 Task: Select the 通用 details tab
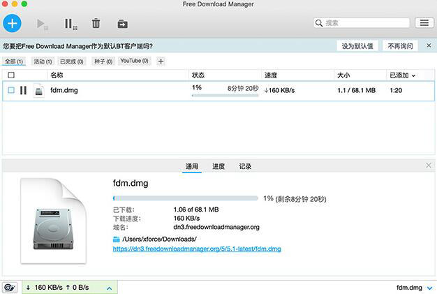192,166
